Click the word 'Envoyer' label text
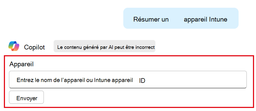This screenshot has width=256, height=111. point(27,98)
